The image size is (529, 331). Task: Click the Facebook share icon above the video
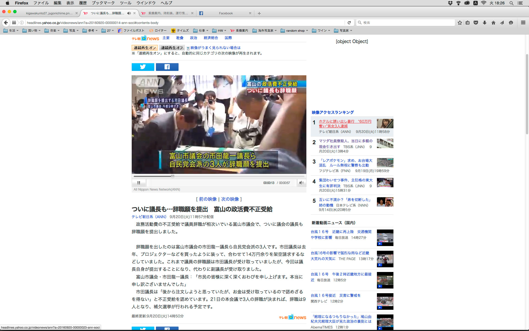pos(167,67)
